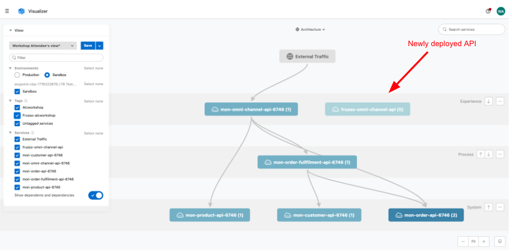
Task: Open the Workshop Attendee's view dropdown
Action: [44, 46]
